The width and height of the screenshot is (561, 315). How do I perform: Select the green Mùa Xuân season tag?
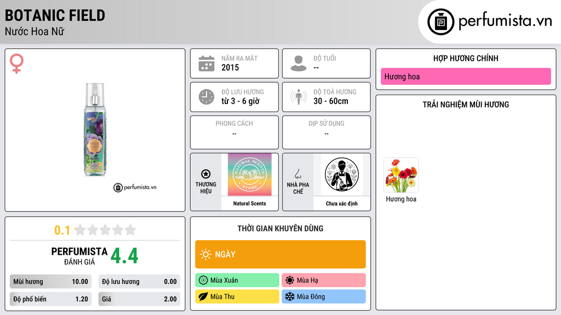[x=237, y=281]
